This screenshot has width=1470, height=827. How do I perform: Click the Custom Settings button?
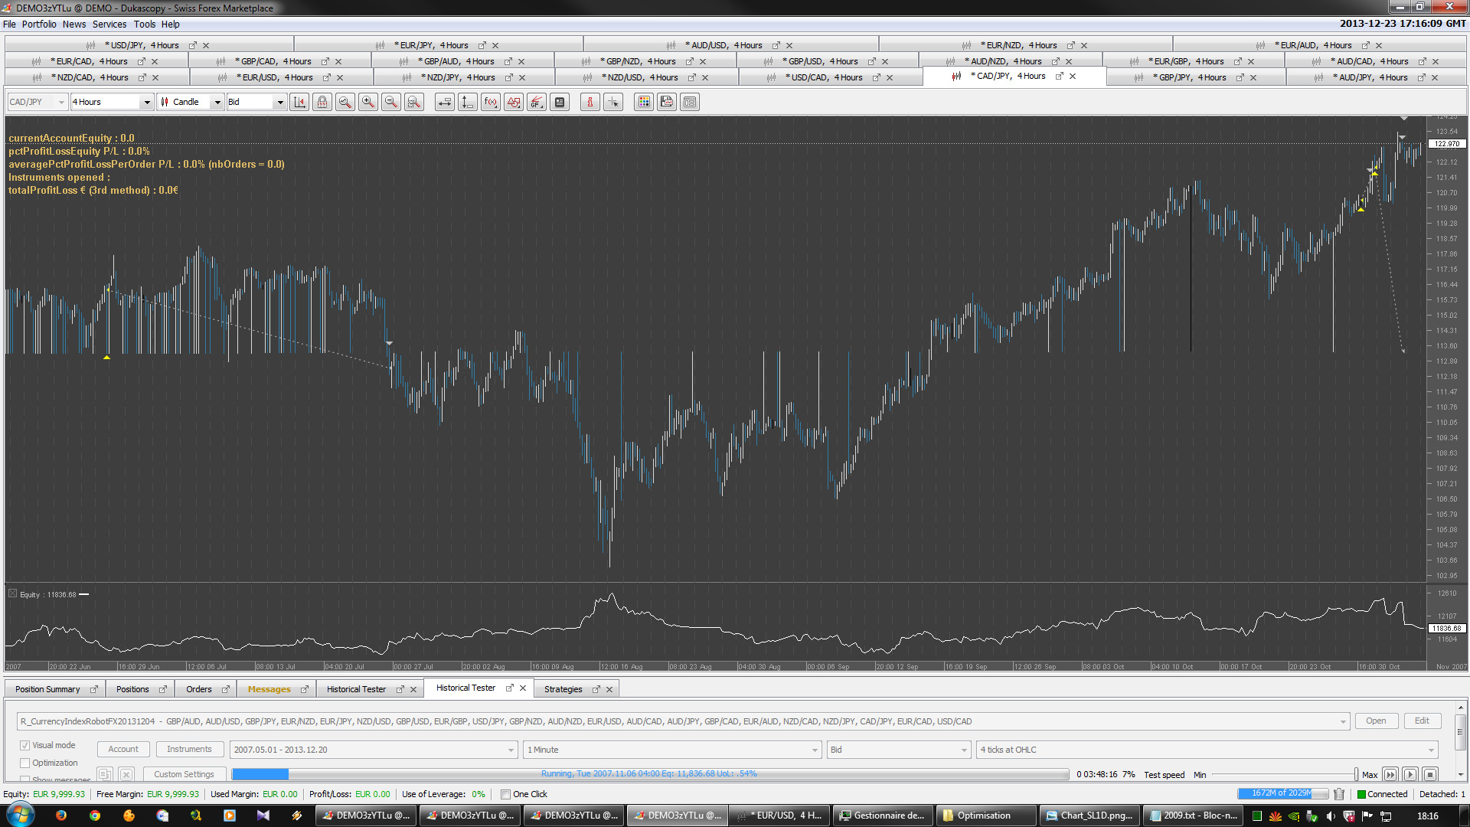184,774
